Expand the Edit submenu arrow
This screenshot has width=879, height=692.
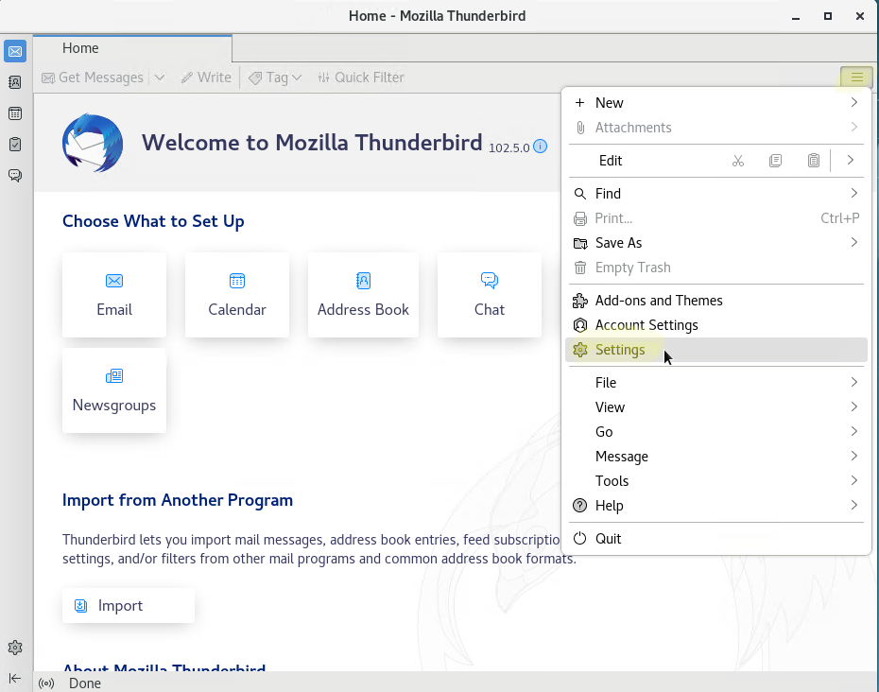coord(851,161)
